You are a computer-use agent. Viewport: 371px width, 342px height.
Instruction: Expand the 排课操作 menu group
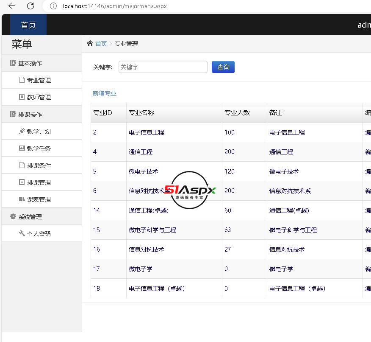coord(30,115)
